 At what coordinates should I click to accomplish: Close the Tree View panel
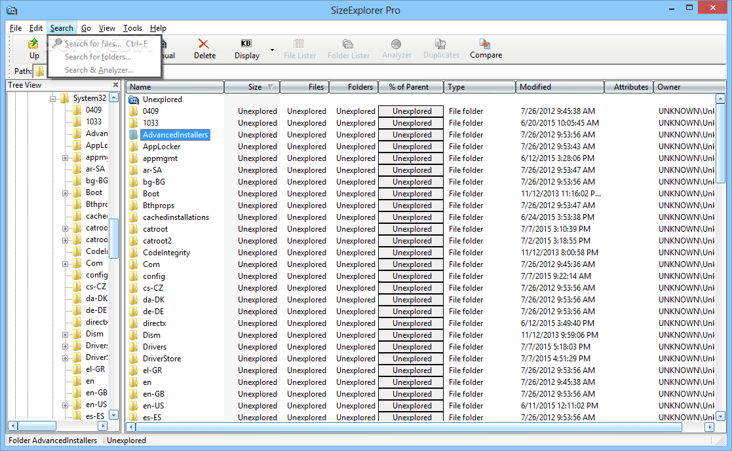116,85
